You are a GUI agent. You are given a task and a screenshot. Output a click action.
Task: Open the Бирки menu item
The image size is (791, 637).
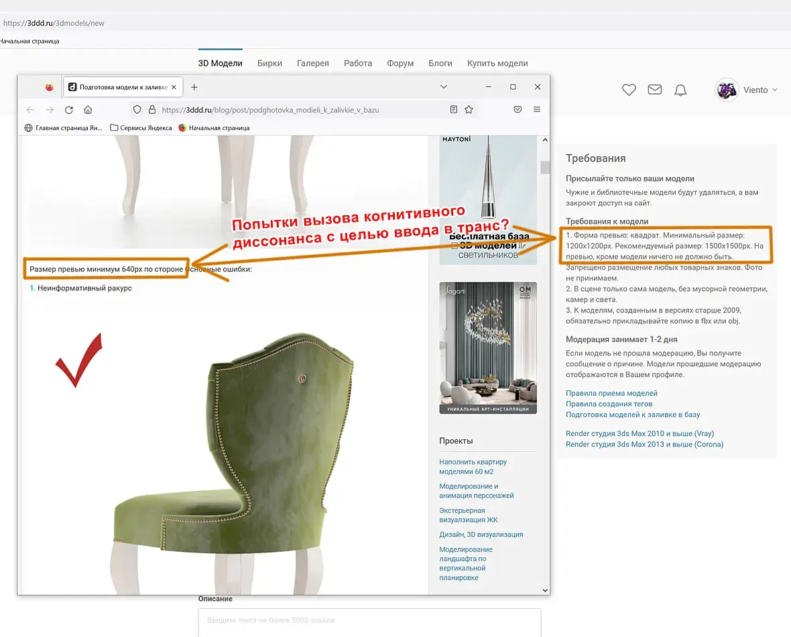(269, 63)
